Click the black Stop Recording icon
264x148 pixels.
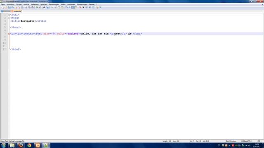click(x=83, y=7)
